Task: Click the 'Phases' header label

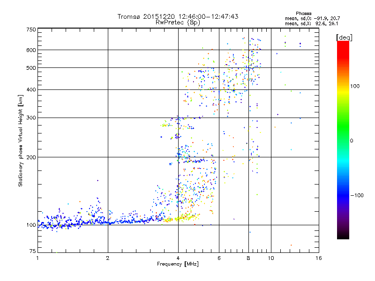Action: coord(303,14)
